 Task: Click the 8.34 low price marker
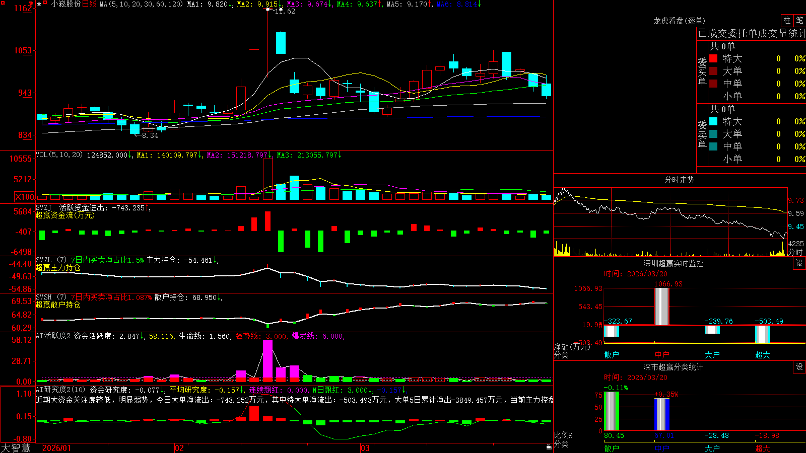[150, 135]
